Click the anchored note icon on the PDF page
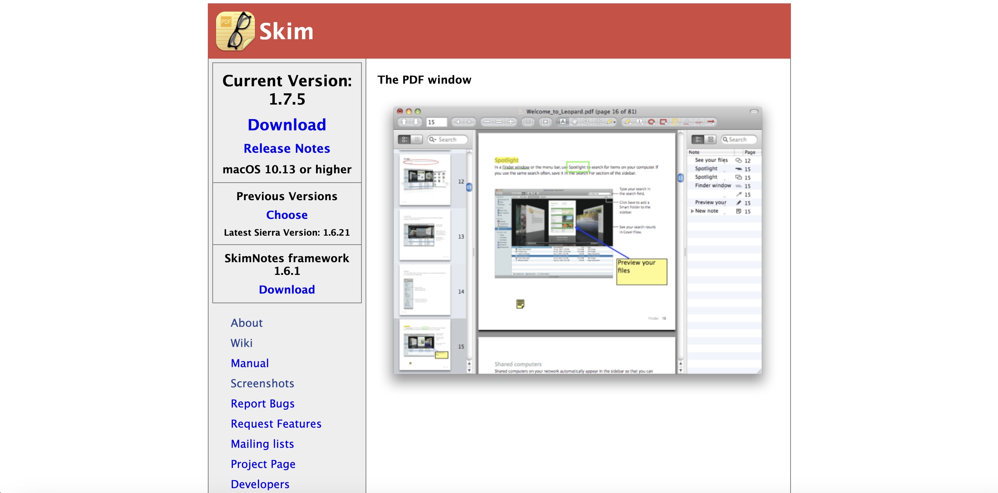This screenshot has height=493, width=998. click(520, 304)
